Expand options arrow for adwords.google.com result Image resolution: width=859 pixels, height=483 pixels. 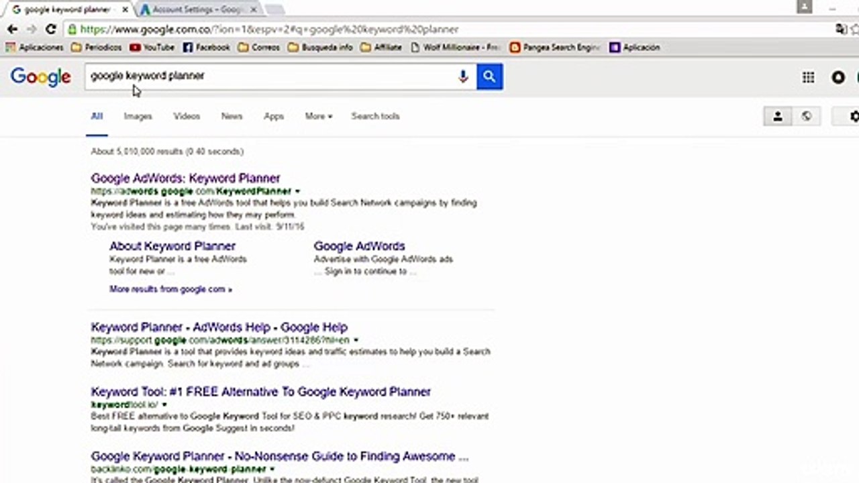coord(297,192)
